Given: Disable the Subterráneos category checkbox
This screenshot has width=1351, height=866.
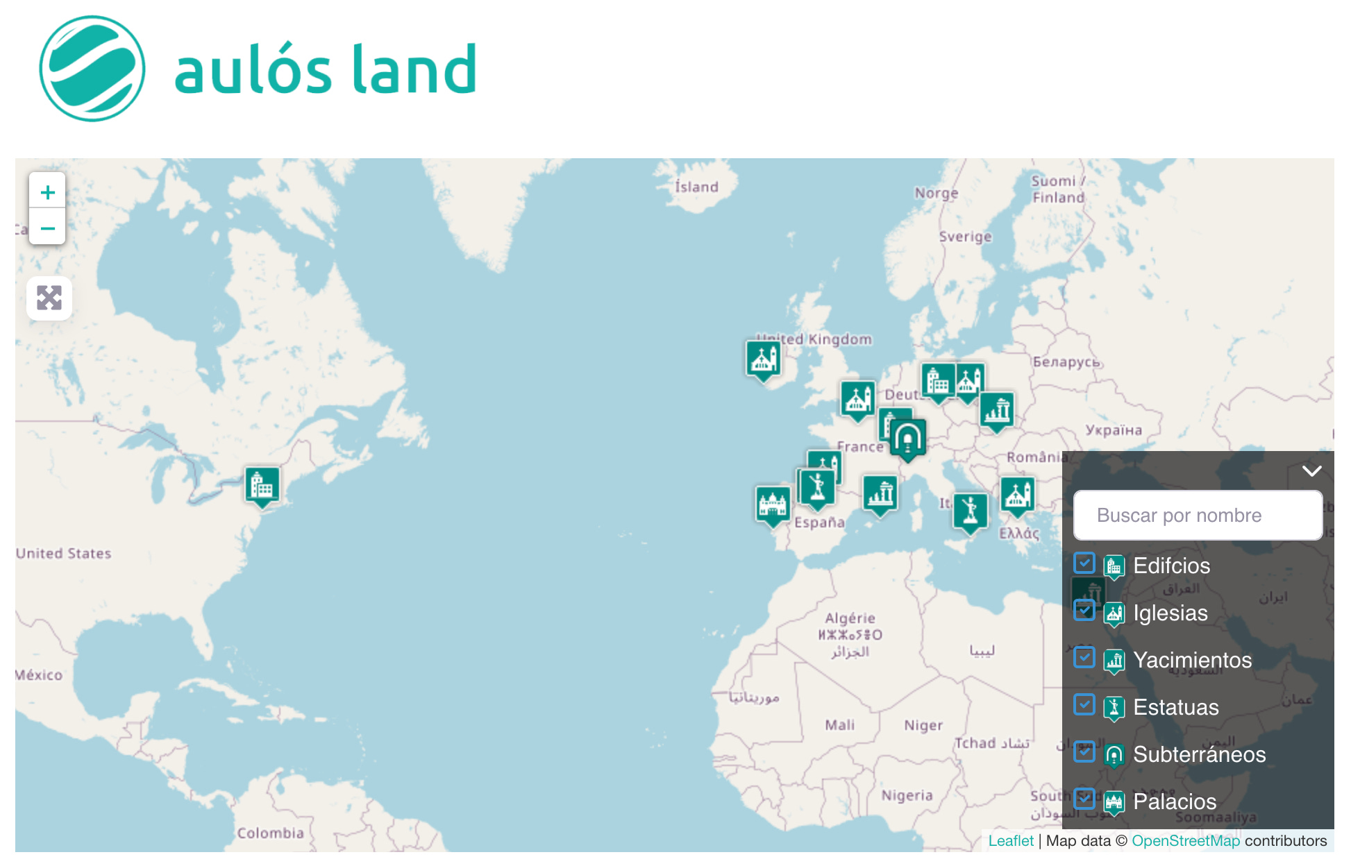Looking at the screenshot, I should (x=1084, y=752).
